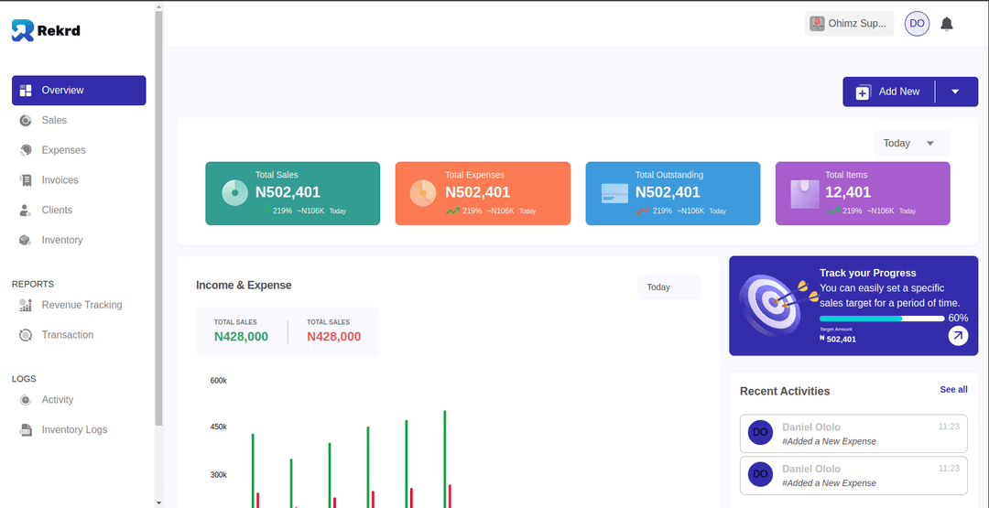
Task: Click the Add New button
Action: coord(888,92)
